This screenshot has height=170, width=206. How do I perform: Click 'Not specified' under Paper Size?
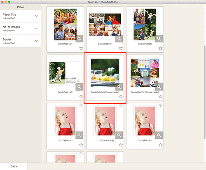tap(9, 18)
